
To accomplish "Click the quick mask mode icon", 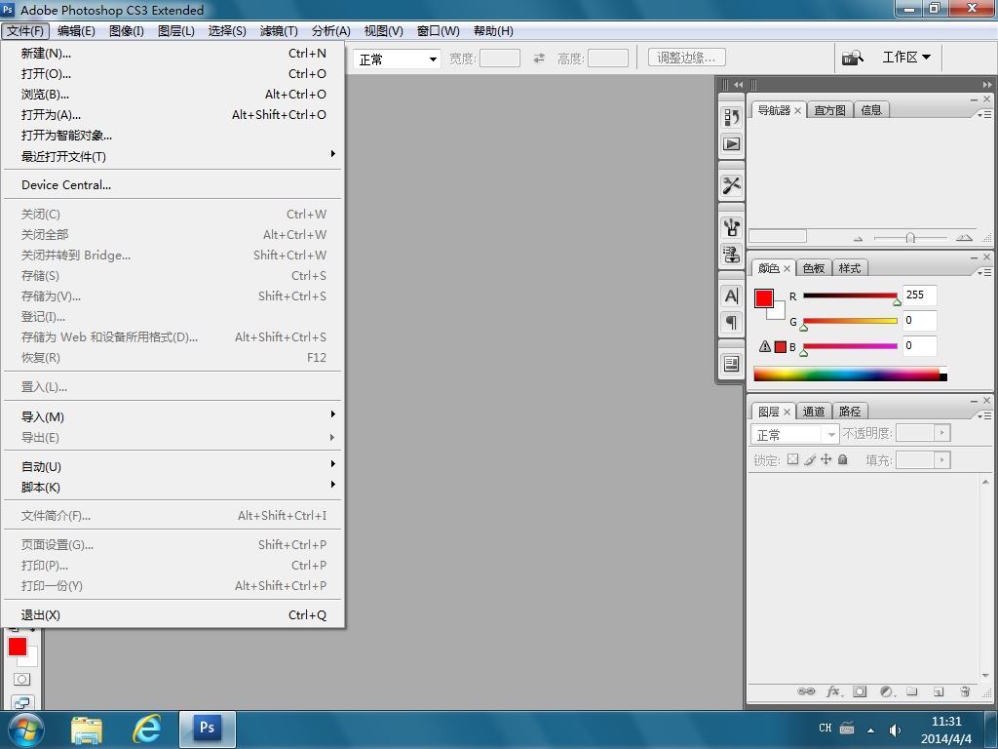I will 21,679.
